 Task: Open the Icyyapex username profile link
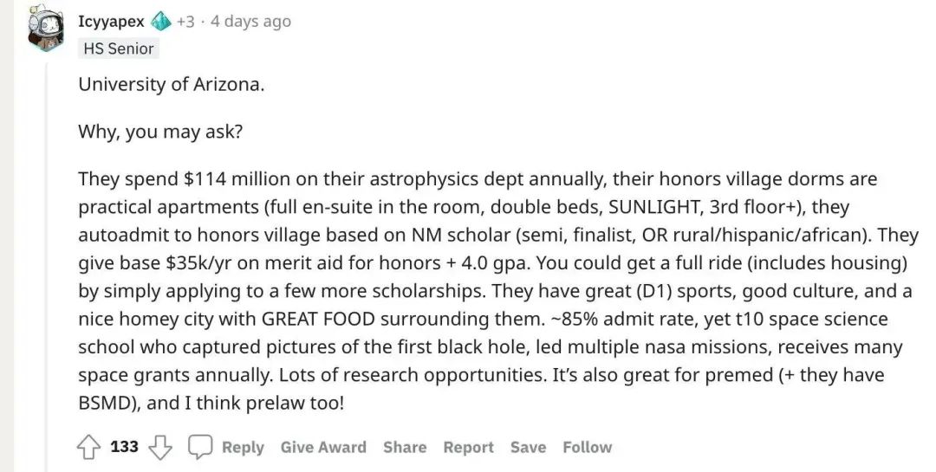pyautogui.click(x=111, y=22)
